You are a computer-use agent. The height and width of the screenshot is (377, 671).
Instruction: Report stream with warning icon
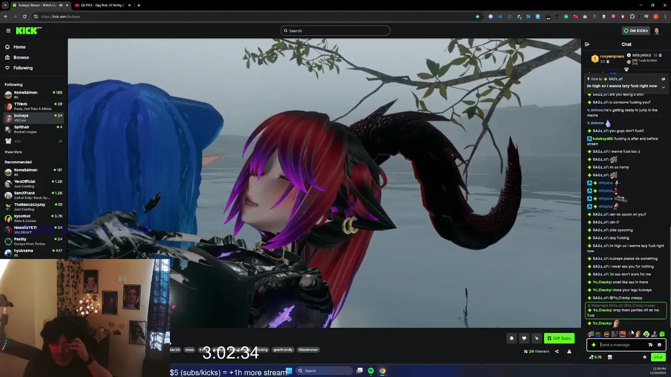pyautogui.click(x=569, y=351)
